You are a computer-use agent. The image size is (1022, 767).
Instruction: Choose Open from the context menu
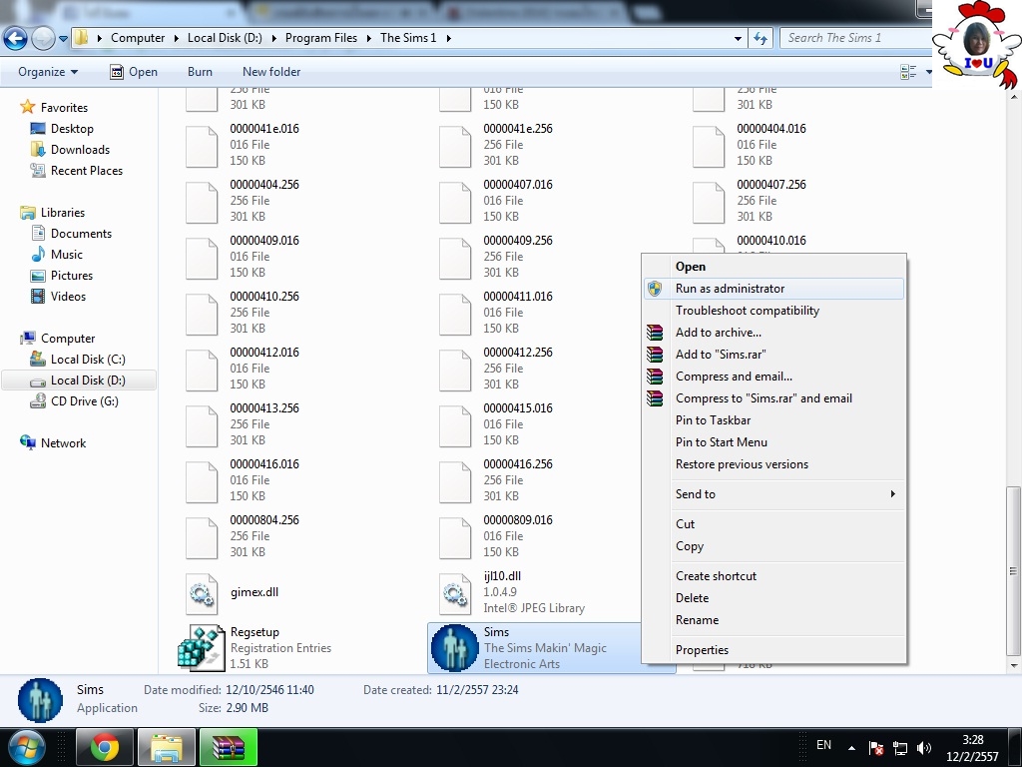click(774, 266)
